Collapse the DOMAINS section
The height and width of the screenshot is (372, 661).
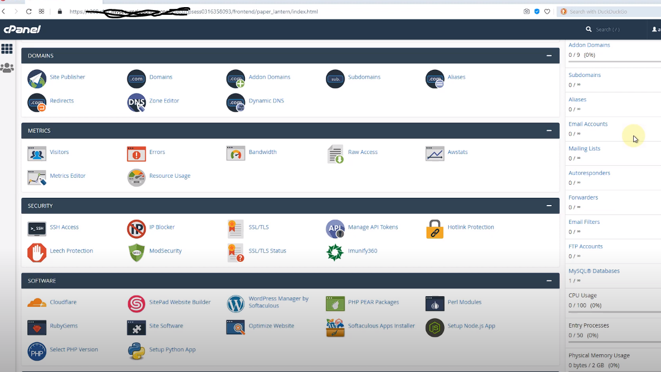coord(549,56)
